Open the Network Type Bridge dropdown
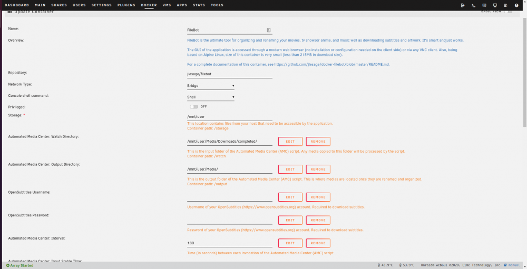This screenshot has height=269, width=527. 211,86
